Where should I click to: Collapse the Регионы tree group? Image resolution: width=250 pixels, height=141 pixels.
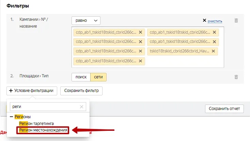tap(12, 117)
